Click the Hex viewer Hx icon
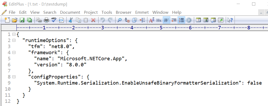268x106 pixels. pyautogui.click(x=159, y=20)
